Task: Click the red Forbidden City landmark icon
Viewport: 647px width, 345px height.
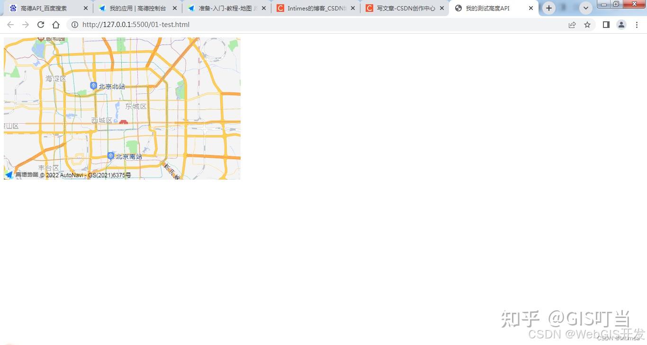Action: [123, 122]
